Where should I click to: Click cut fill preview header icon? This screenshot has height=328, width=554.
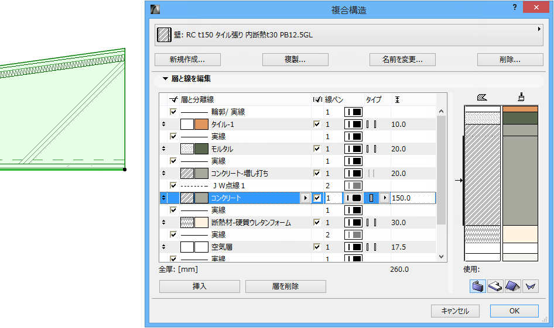pyautogui.click(x=482, y=97)
